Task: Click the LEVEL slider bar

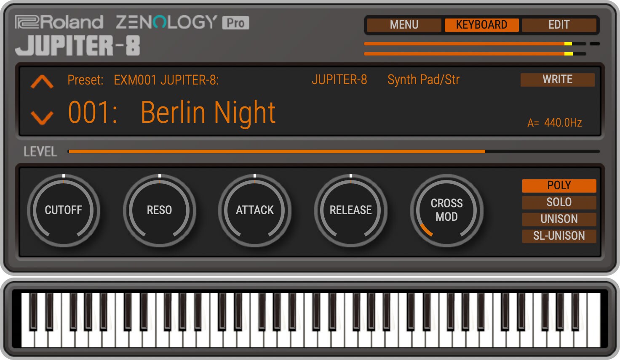Action: 334,151
